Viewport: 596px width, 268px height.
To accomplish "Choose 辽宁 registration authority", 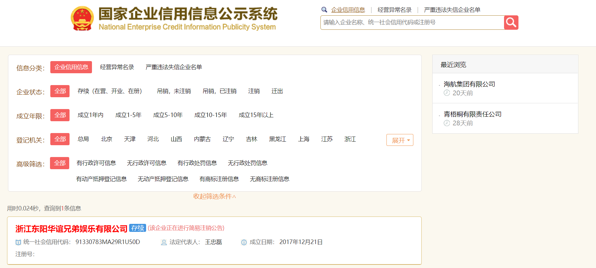I will [228, 139].
